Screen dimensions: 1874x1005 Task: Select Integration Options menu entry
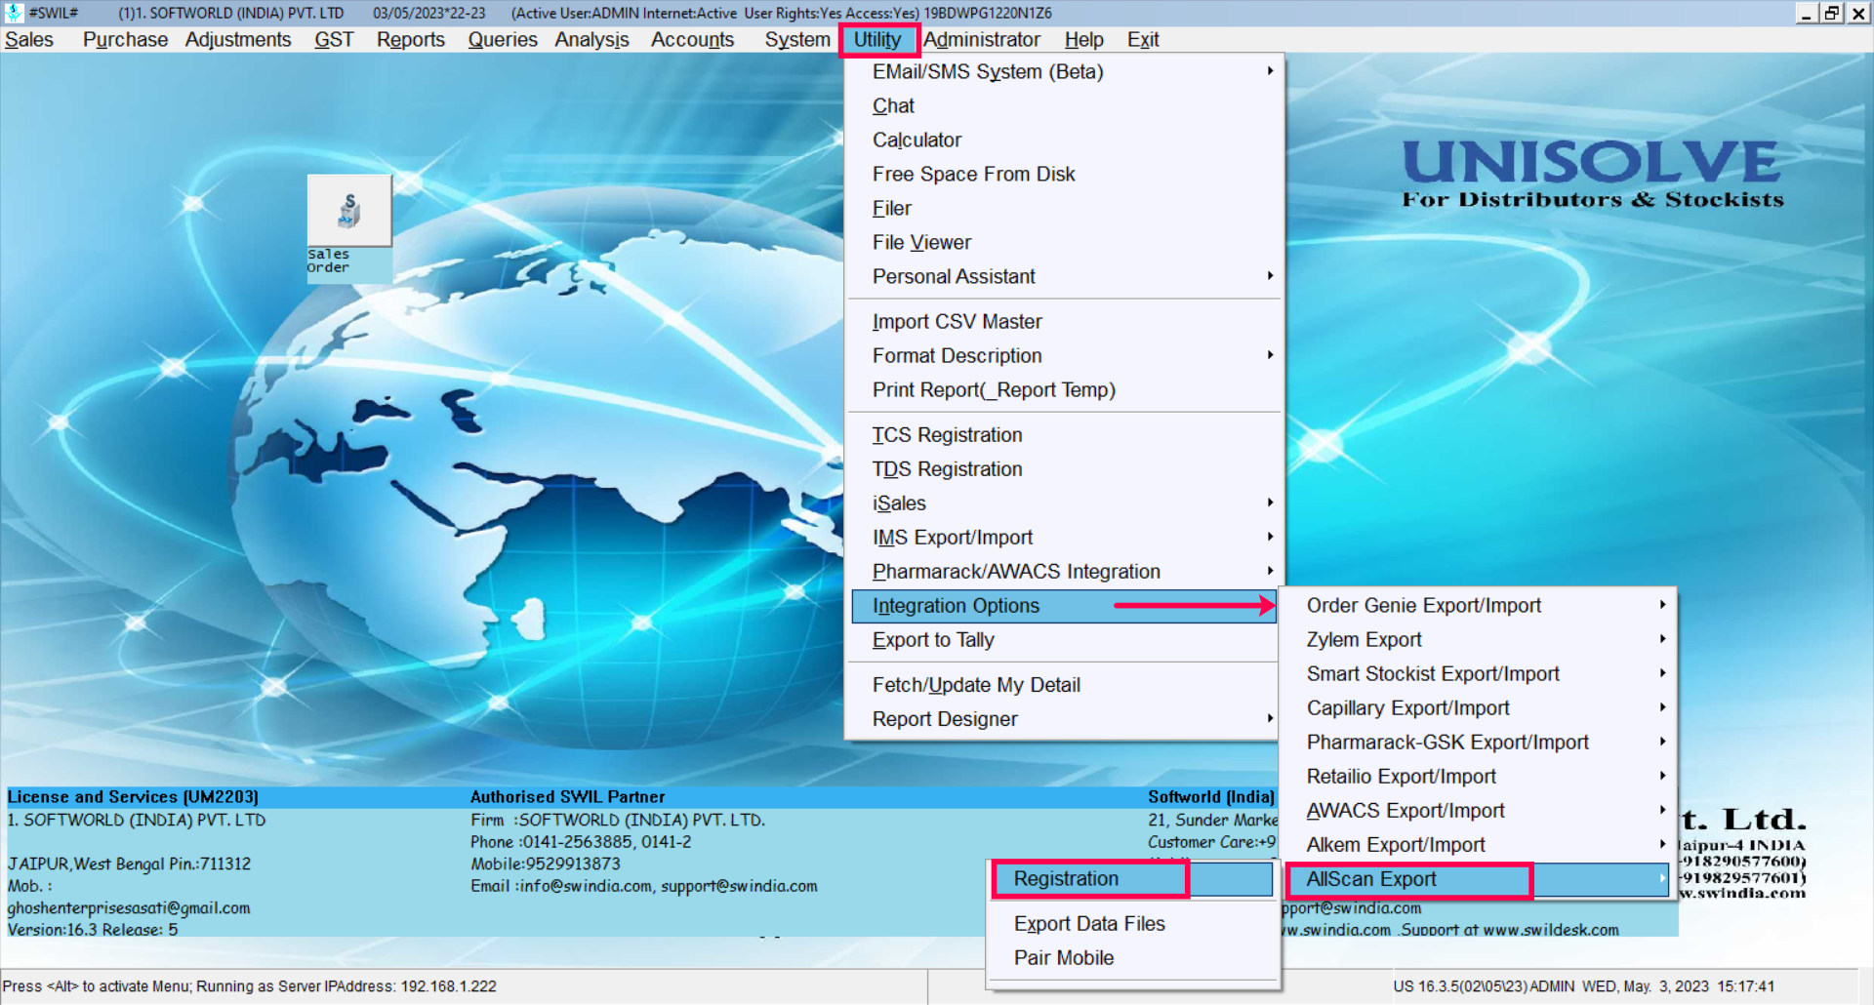click(x=1064, y=606)
